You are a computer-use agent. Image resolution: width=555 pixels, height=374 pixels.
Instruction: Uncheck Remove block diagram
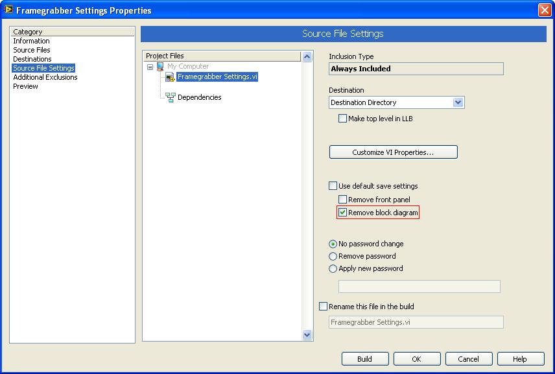pos(342,213)
